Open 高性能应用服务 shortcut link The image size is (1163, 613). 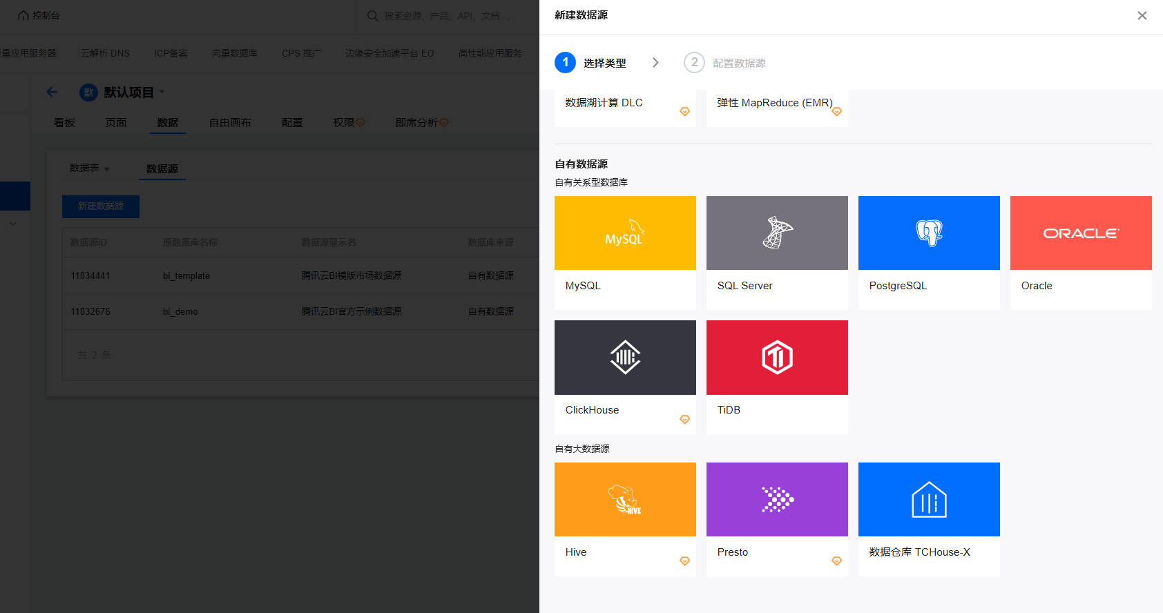(490, 53)
